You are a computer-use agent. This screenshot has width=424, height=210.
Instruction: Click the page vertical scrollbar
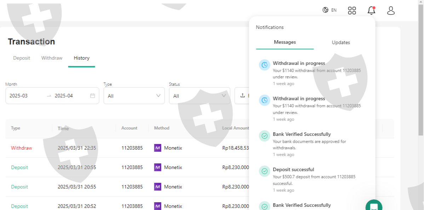(420, 71)
